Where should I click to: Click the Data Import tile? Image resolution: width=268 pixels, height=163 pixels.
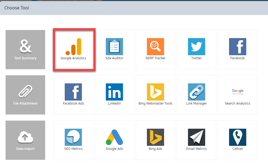tap(25, 140)
